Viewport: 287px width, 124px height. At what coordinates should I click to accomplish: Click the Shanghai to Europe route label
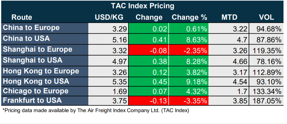(x=37, y=49)
